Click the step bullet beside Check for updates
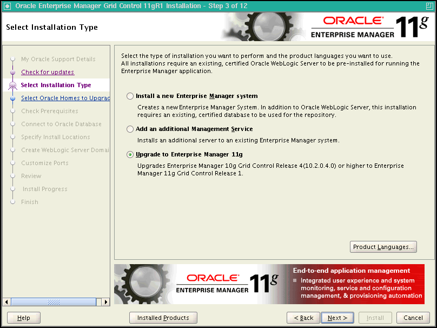This screenshot has height=328, width=437. [12, 72]
